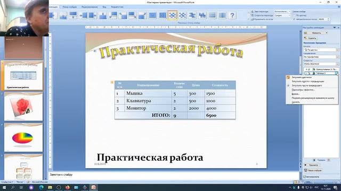The height and width of the screenshot is (191, 341).
Task: Select Показать расширенную временную шкалу
Action: 313,98
